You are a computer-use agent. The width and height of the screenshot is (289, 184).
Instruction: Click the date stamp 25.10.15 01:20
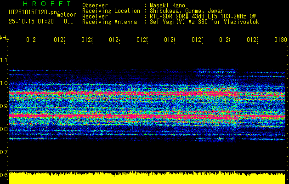(31, 22)
